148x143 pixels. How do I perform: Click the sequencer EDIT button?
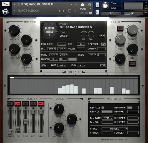click(x=103, y=65)
